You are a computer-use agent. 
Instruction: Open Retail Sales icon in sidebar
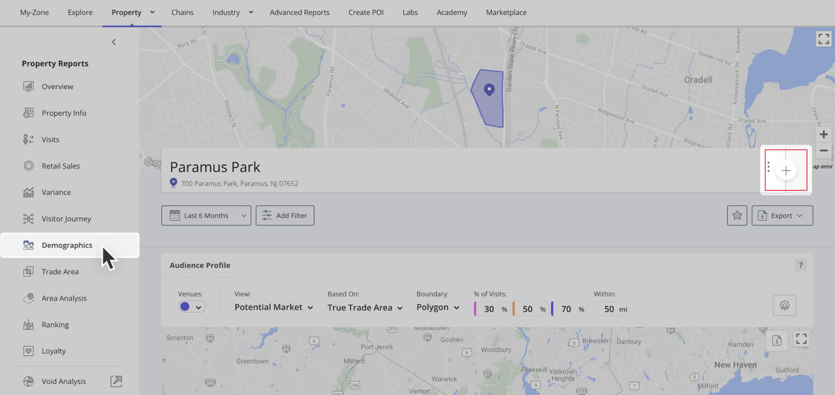point(29,166)
